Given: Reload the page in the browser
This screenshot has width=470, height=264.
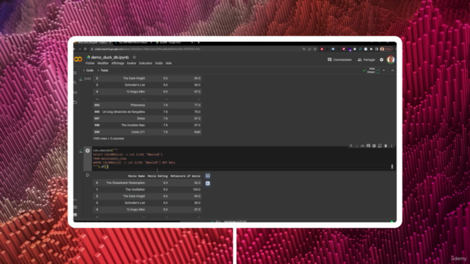Looking at the screenshot, I should pyautogui.click(x=85, y=49).
